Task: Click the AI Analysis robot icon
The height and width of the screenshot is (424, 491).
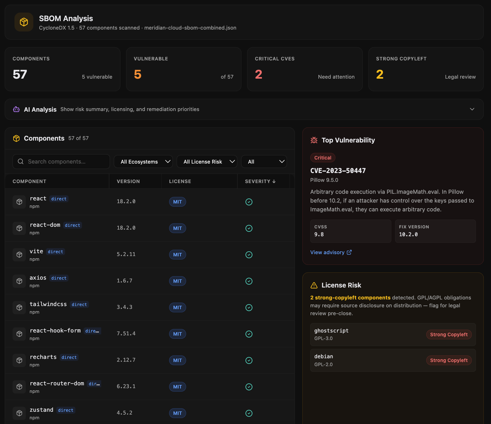Action: (16, 109)
